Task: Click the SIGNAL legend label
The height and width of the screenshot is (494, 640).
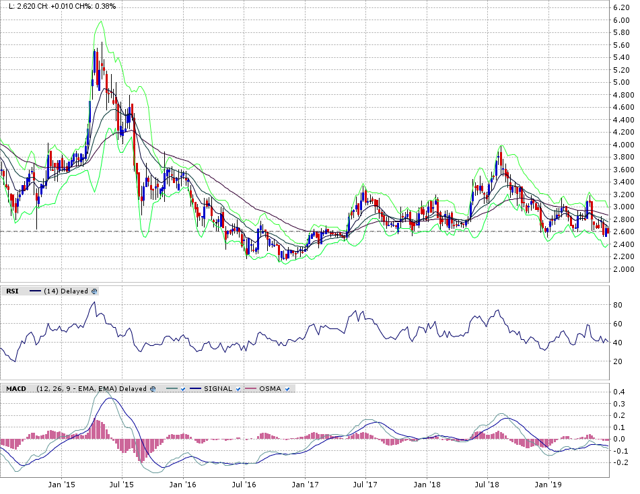Action: click(x=218, y=388)
